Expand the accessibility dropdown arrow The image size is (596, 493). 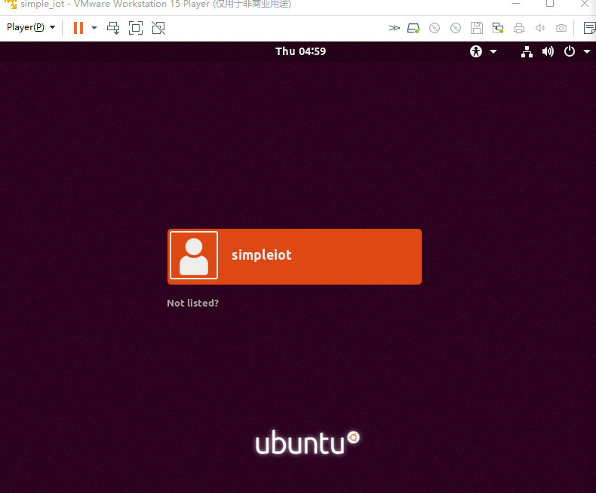(493, 51)
